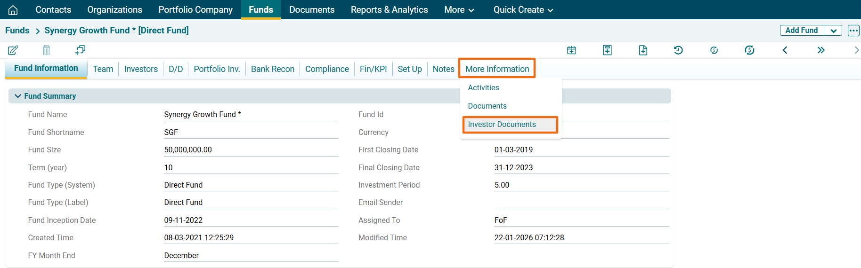Click the Add Fund button
Image resolution: width=861 pixels, height=268 pixels.
802,31
